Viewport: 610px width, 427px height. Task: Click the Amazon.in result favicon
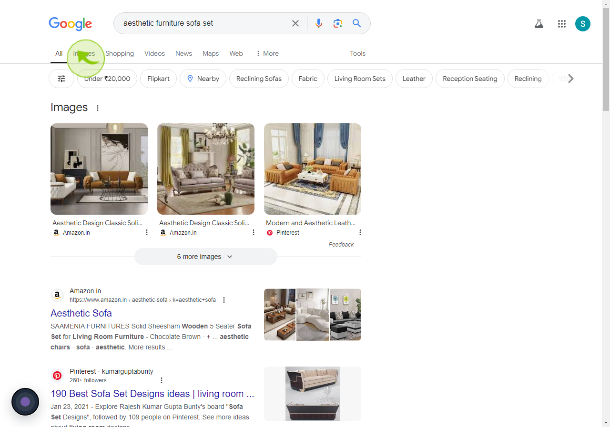(57, 295)
